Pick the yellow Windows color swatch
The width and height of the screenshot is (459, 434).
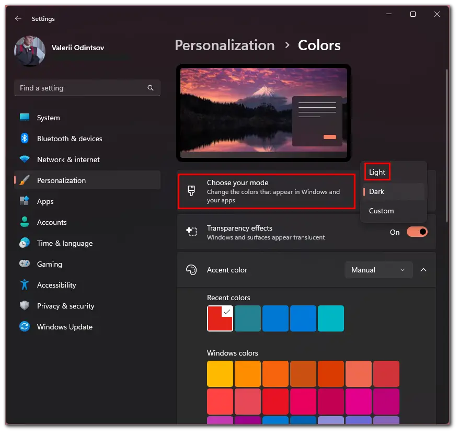click(x=220, y=374)
